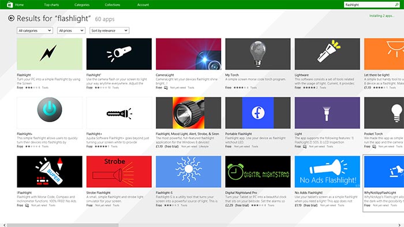
Task: Open the green lightning bolt Flashlight tile
Action: point(50,54)
